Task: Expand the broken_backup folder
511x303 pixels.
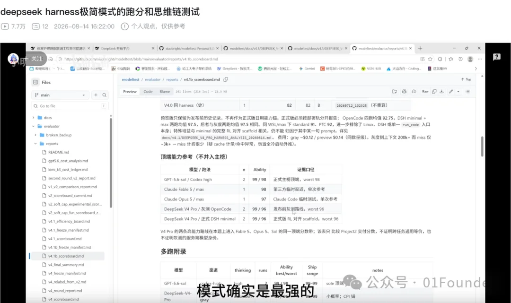Action: pos(35,135)
